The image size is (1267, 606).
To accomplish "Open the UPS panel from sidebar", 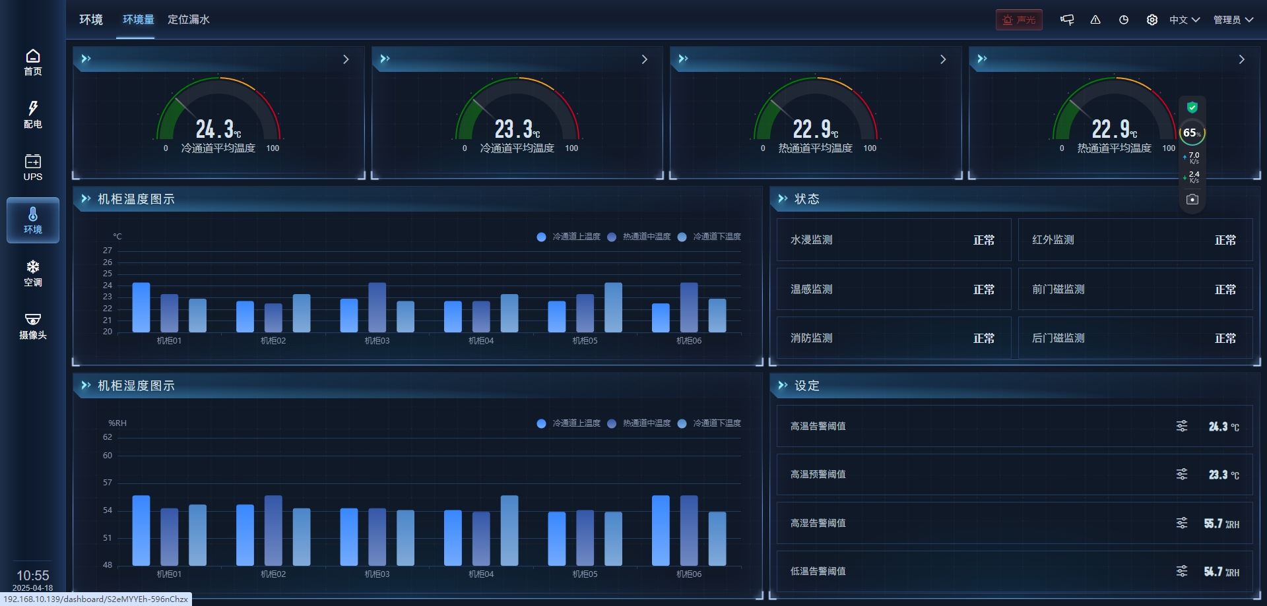I will 32,167.
